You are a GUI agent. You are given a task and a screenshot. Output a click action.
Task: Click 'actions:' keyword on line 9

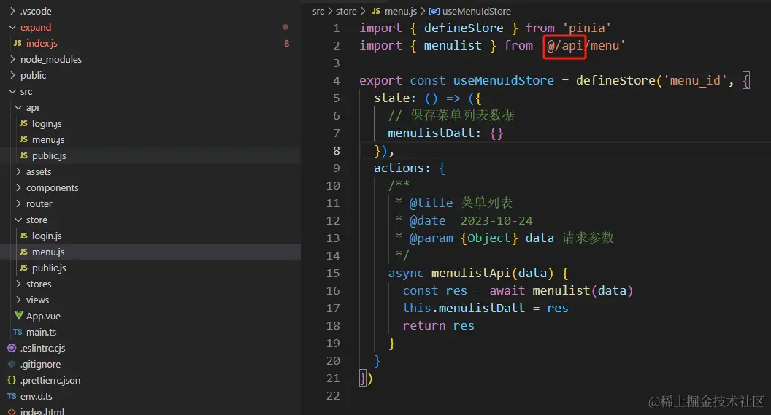(x=402, y=168)
